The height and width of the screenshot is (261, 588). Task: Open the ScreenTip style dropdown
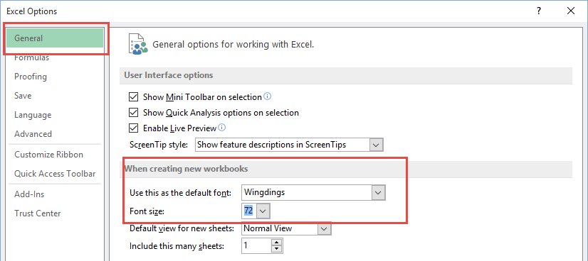(377, 145)
